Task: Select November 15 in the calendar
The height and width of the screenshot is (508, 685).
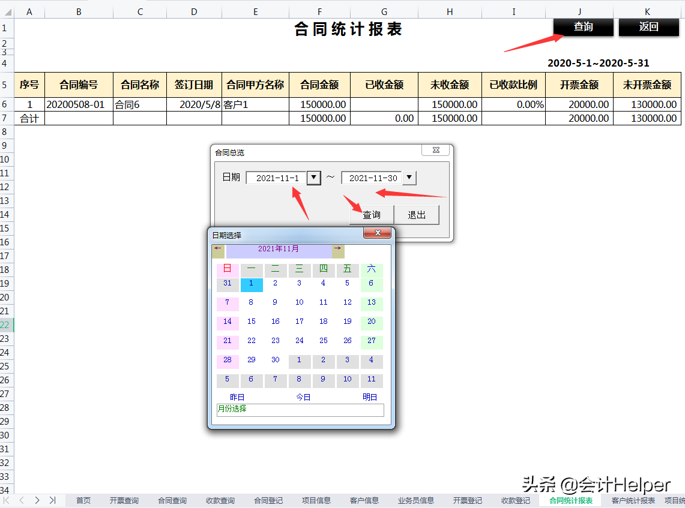Action: click(251, 321)
